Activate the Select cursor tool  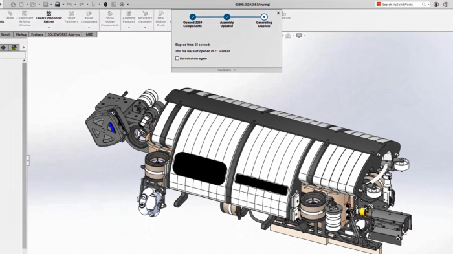[x=93, y=5]
